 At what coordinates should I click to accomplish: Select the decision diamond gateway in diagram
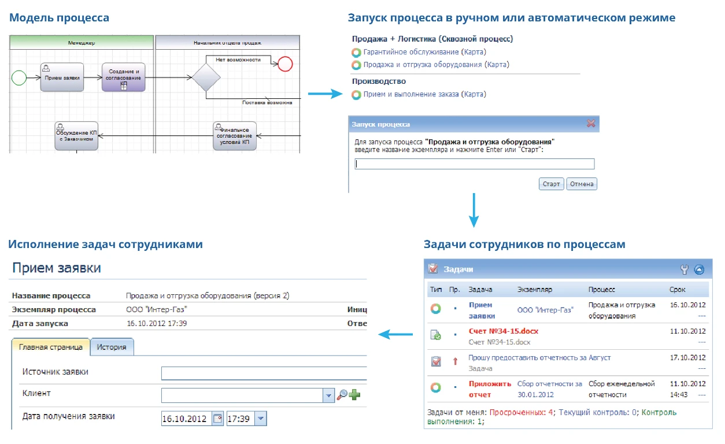coord(206,77)
